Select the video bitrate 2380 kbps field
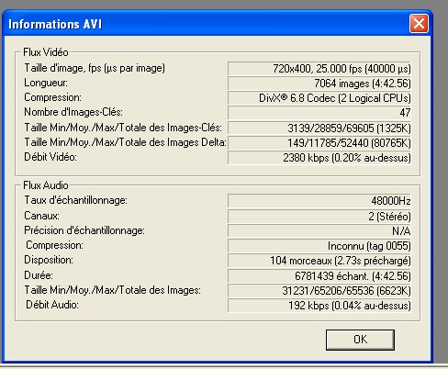This screenshot has width=448, height=369. coord(319,158)
